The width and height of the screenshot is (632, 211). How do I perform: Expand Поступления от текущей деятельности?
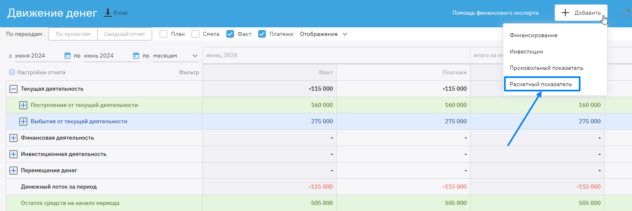23,105
